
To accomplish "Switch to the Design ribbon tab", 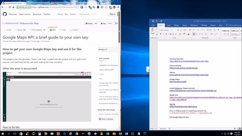I will click(x=176, y=25).
